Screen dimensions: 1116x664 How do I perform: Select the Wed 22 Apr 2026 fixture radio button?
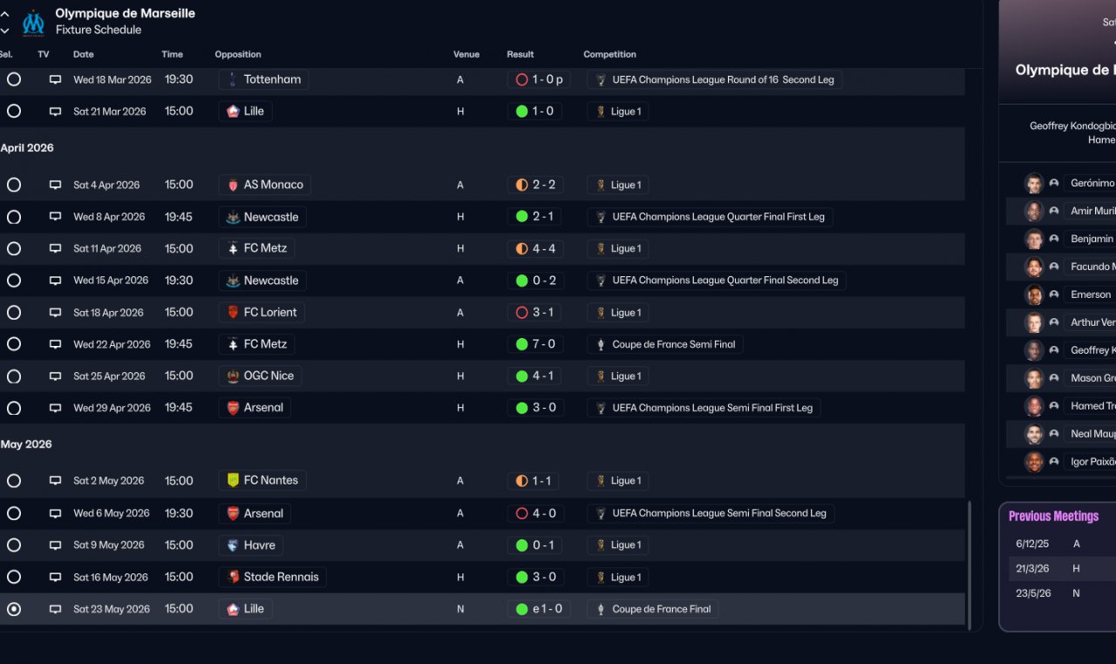point(14,344)
